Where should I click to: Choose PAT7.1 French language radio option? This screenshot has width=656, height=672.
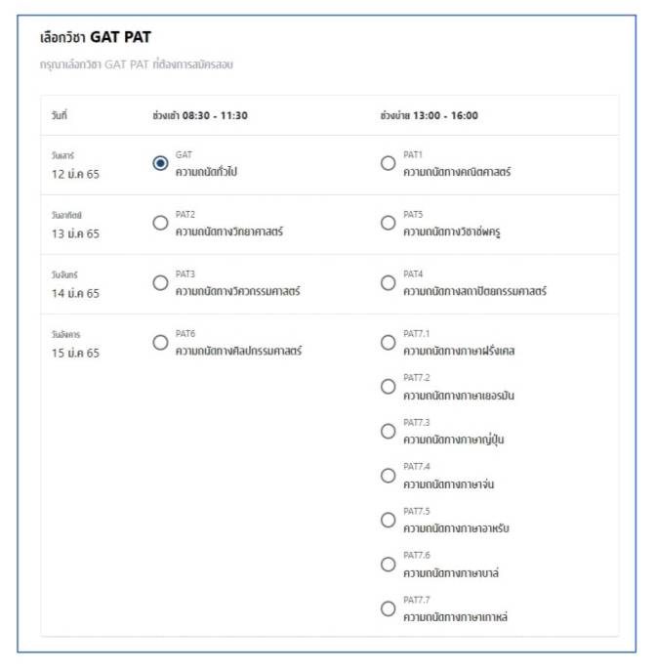pos(389,342)
